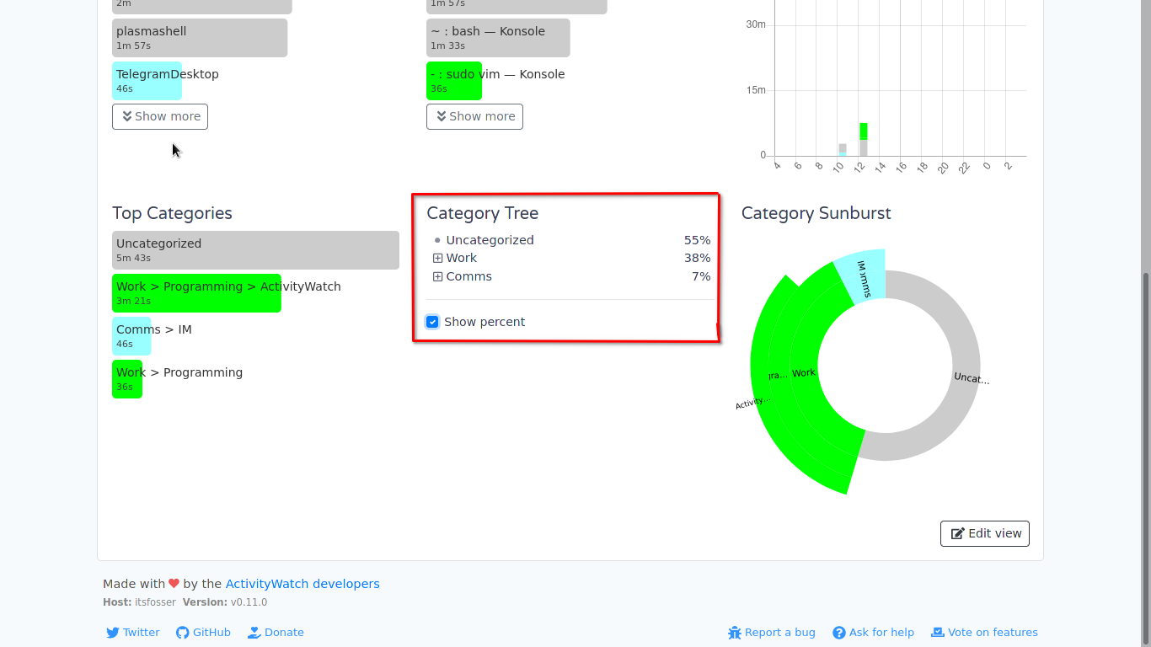Expand the Work category tree node

437,259
